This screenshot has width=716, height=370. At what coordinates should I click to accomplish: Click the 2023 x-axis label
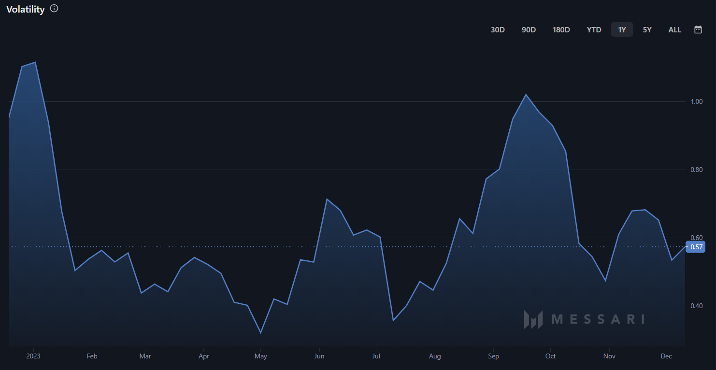click(x=33, y=356)
